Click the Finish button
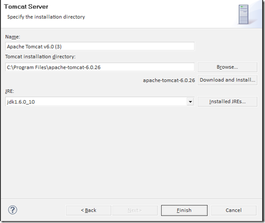 click(x=184, y=210)
